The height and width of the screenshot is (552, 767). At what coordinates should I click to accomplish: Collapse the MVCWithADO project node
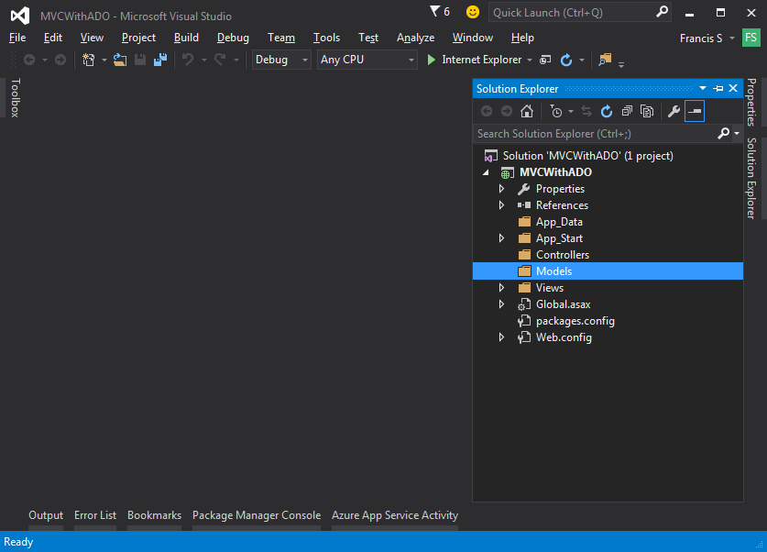click(x=486, y=172)
